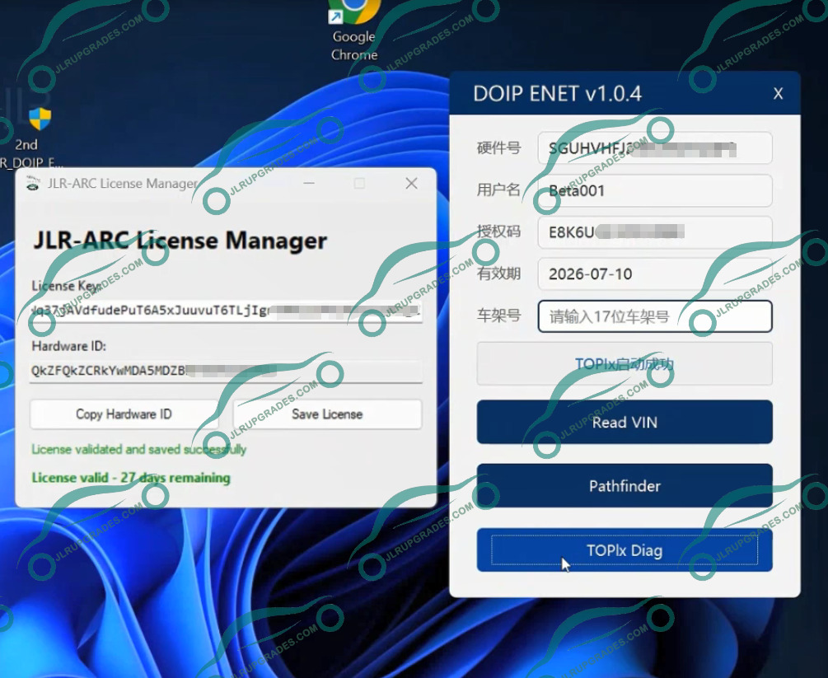Screen dimensions: 828x678
Task: Save the license in License Manager
Action: 327,414
